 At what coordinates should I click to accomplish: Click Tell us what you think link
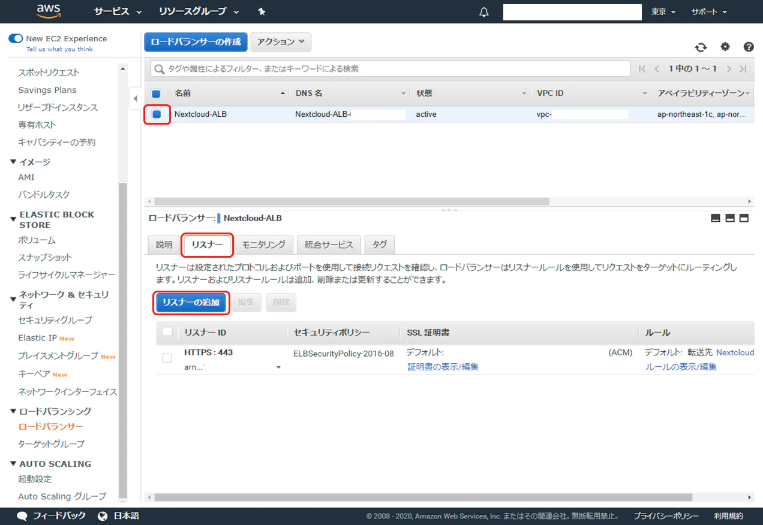(59, 49)
